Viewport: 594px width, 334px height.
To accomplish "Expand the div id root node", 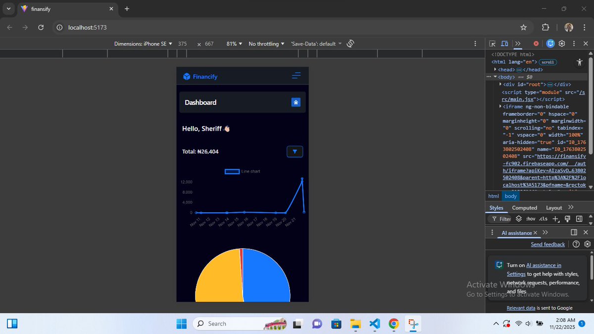I will (x=500, y=84).
